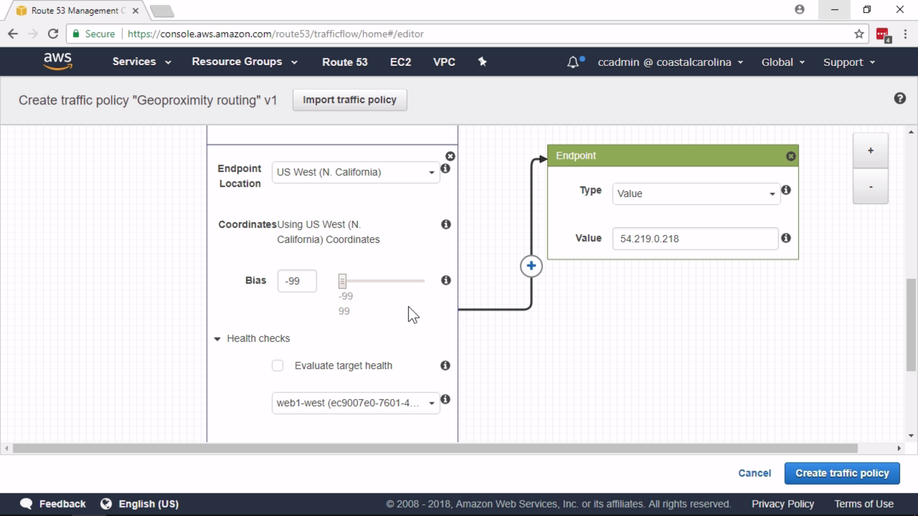Click the browser address bar URL
This screenshot has height=516, width=918.
click(275, 34)
